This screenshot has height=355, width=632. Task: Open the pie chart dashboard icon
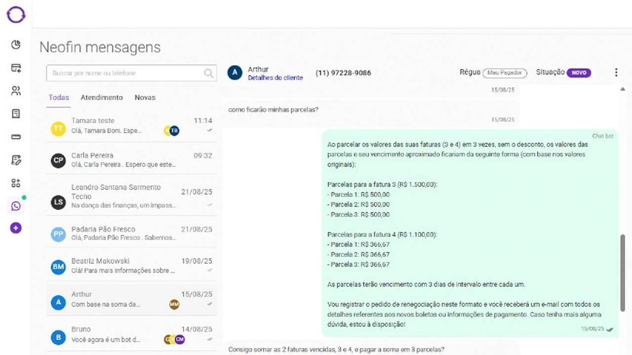[x=16, y=45]
